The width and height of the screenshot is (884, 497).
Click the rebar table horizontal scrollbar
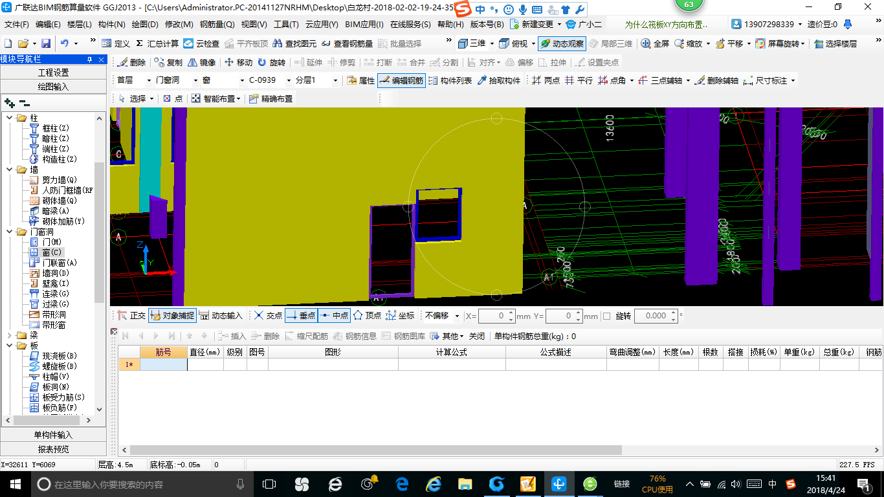point(375,450)
